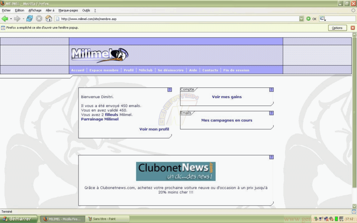
Task: Click the system tray clock
Action: point(349,219)
